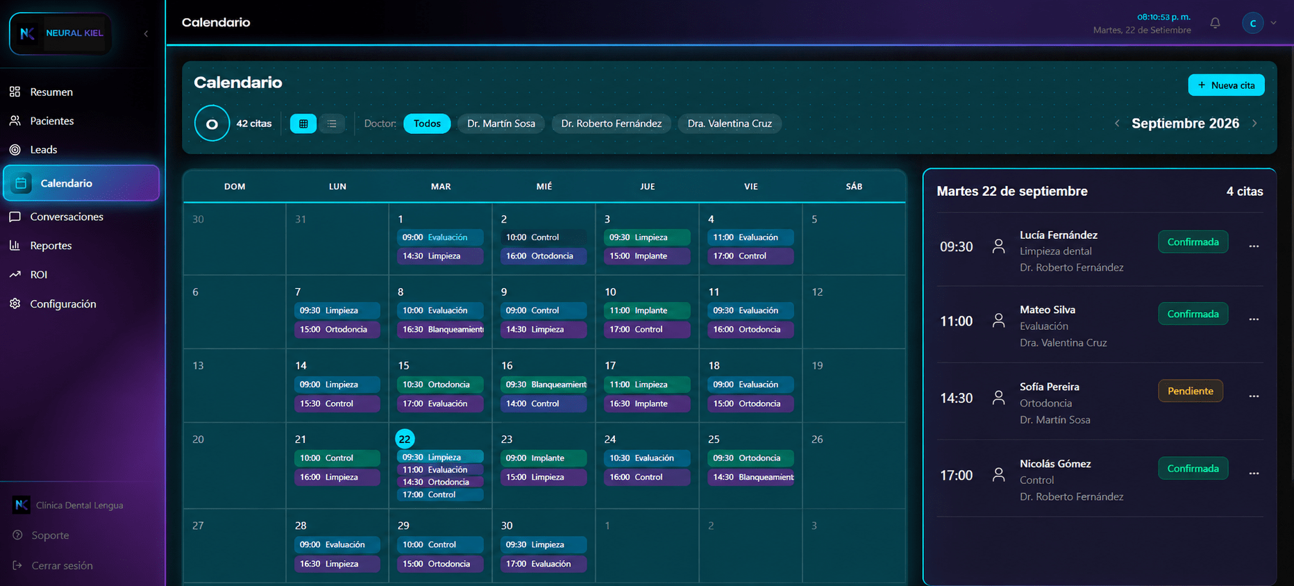Open 16:30 Limpieza event on day 28
Viewport: 1294px width, 586px height.
(x=337, y=564)
